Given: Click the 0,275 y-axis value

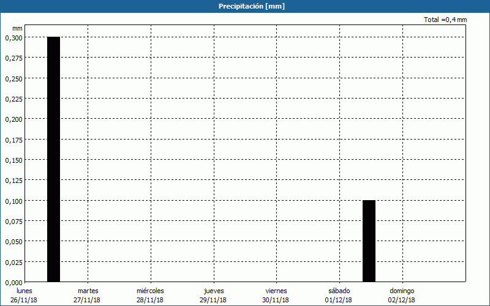Looking at the screenshot, I should tap(14, 58).
